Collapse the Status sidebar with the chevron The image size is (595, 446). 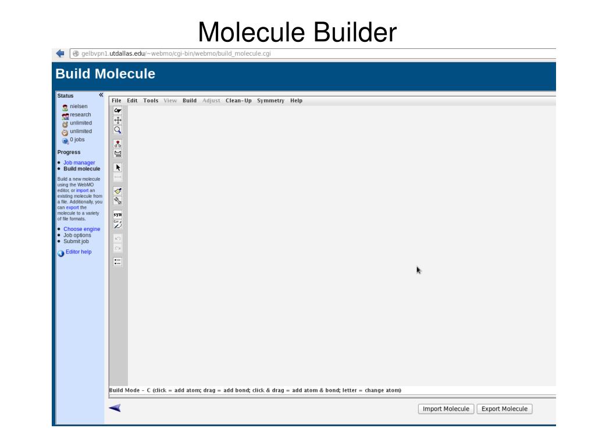coord(101,95)
